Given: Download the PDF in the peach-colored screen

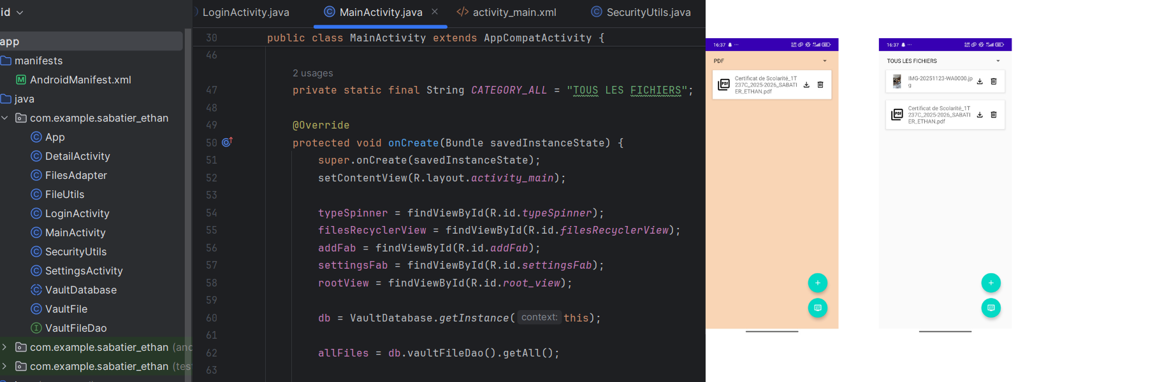Looking at the screenshot, I should click(806, 85).
